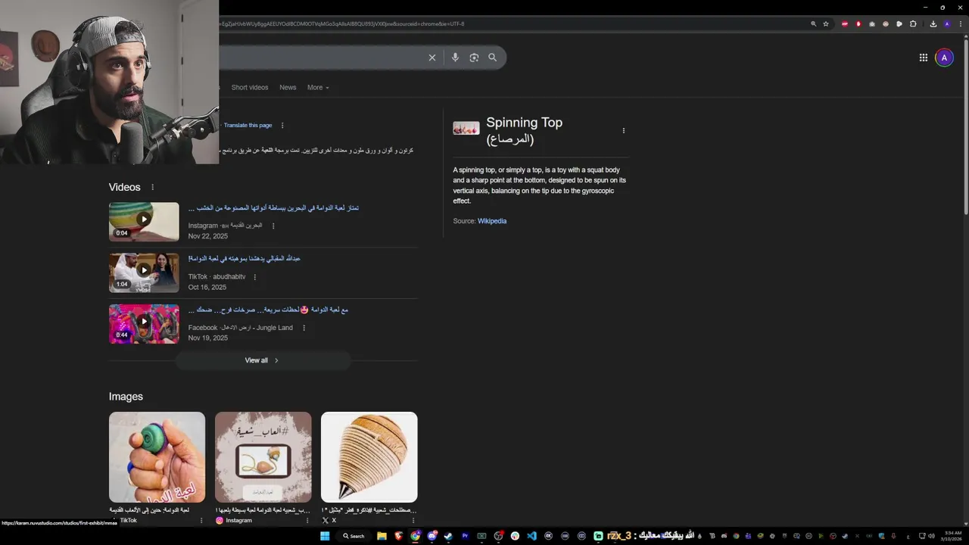This screenshot has height=545, width=969.
Task: Play the 0:04 Instagram video thumbnail
Action: (x=144, y=222)
